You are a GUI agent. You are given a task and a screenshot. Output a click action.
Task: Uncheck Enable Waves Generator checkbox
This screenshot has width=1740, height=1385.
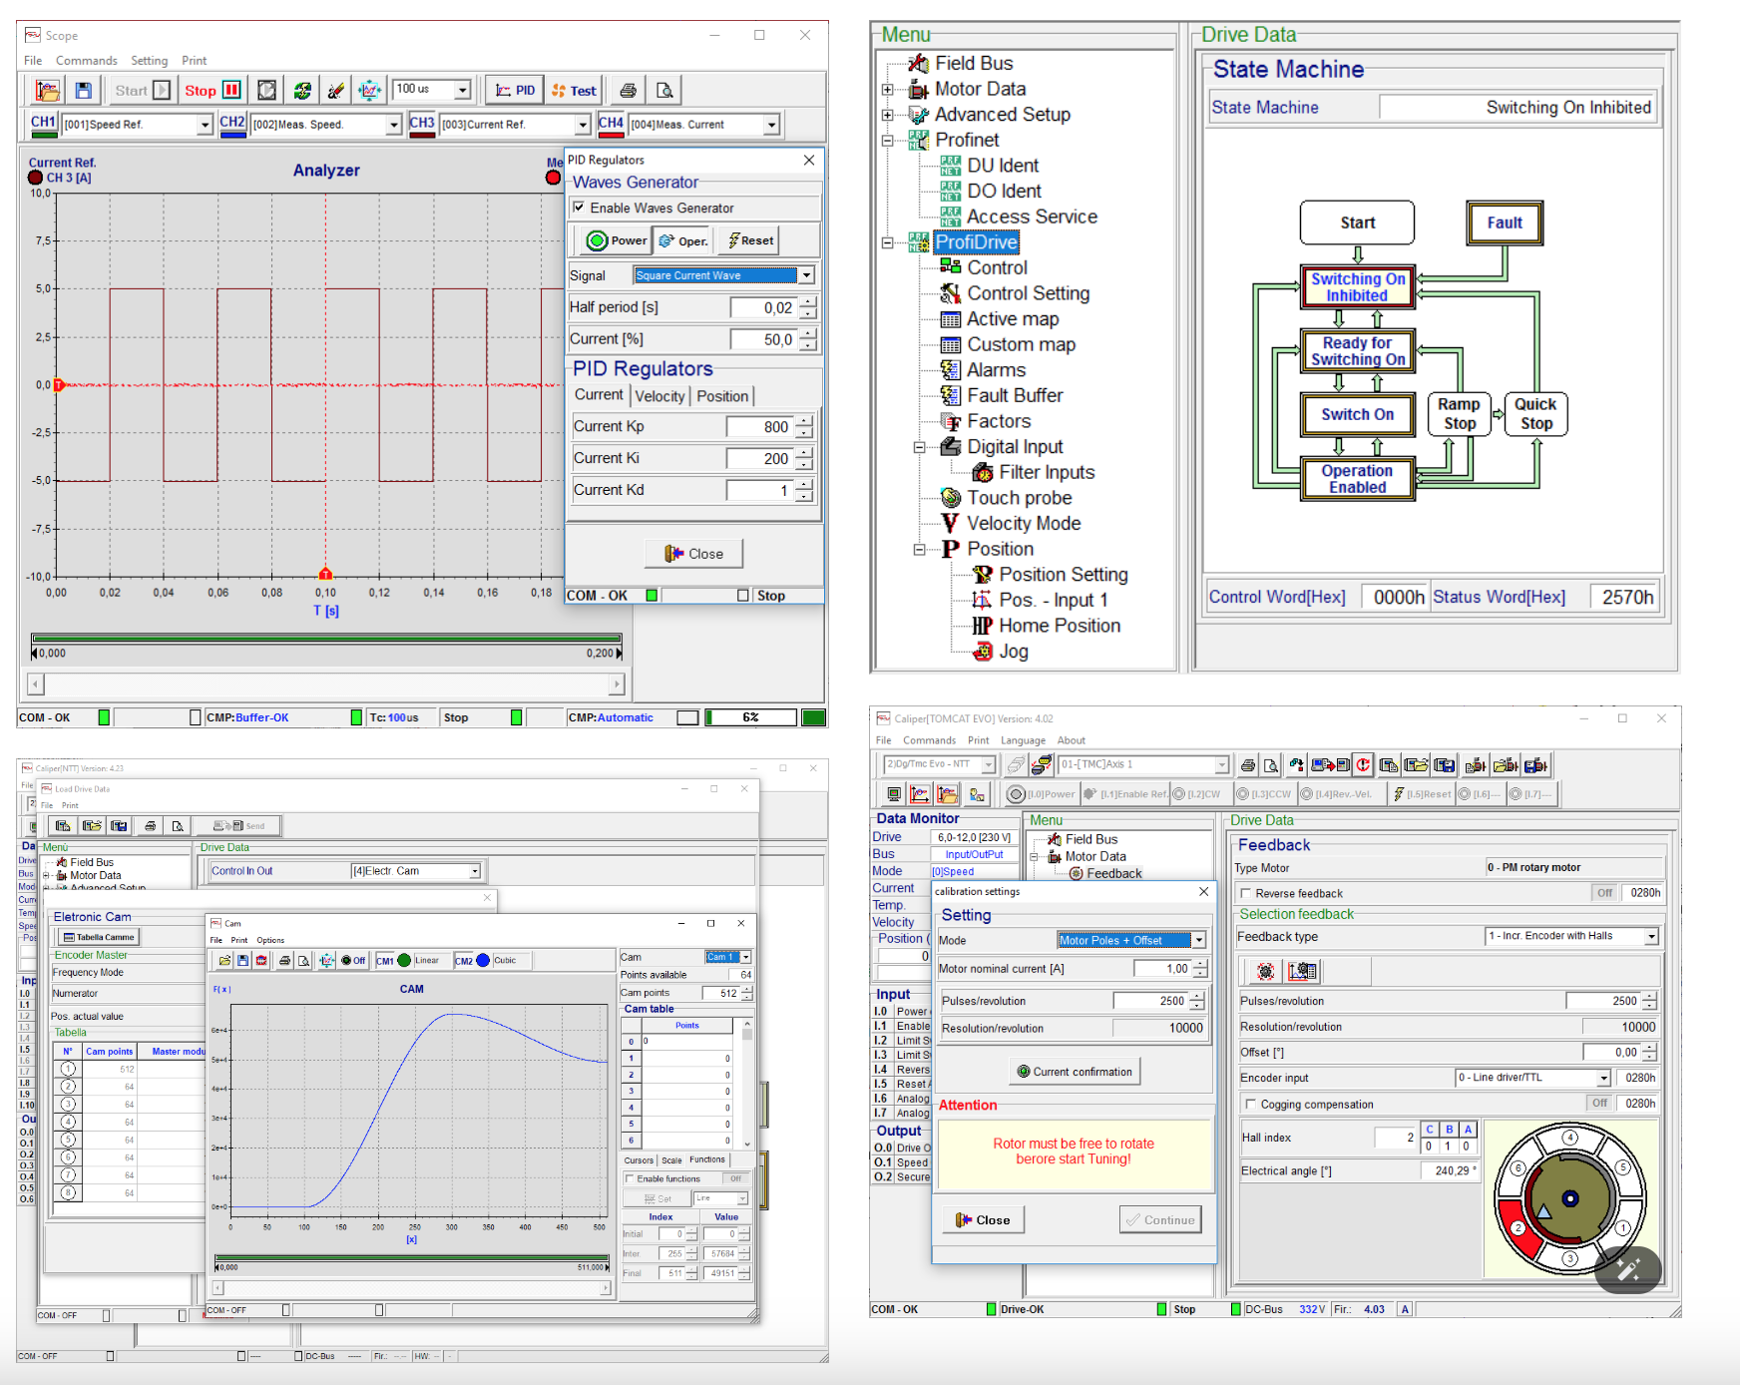tap(579, 208)
